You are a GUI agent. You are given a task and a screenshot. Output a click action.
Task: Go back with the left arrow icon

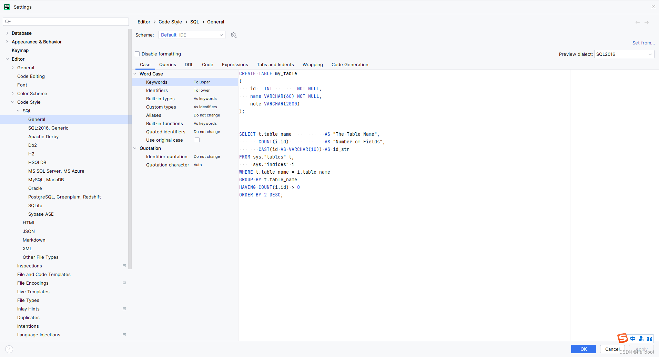(x=637, y=22)
